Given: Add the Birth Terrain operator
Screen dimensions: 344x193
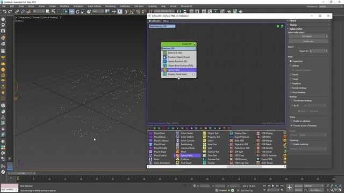Looking at the screenshot, I should click(267, 163).
